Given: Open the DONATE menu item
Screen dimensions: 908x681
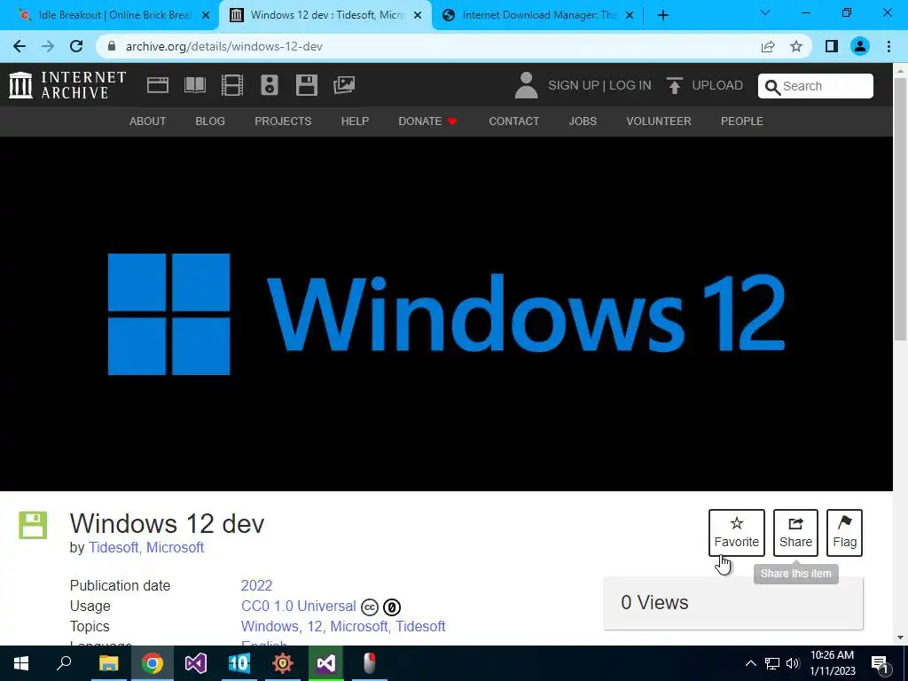Looking at the screenshot, I should (427, 121).
